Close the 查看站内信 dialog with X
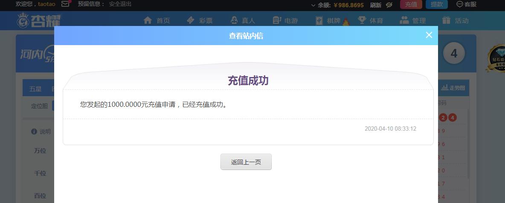The width and height of the screenshot is (505, 203). tap(429, 35)
